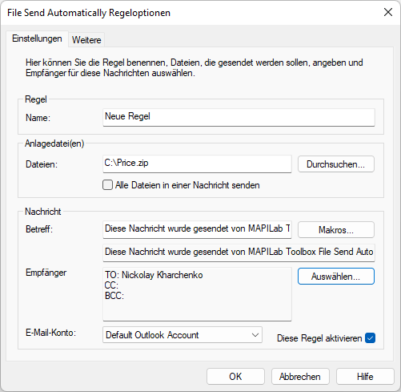
Task: Cancel the dialog with Abbrechen
Action: click(x=300, y=377)
